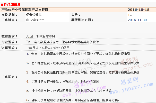
Task: Click the 教育要求 label
Action: (x=9, y=36)
